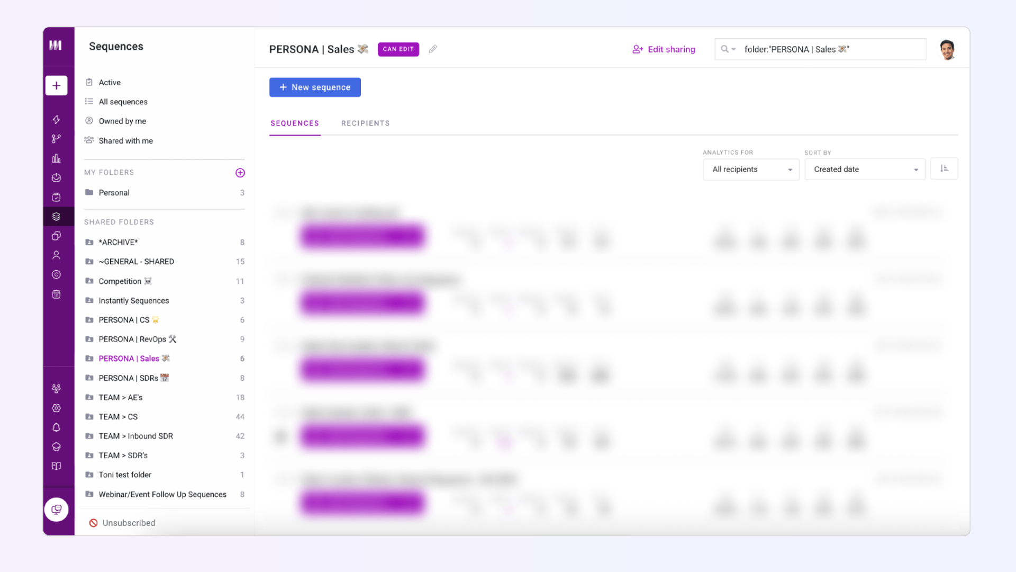Open the Analytics For recipients dropdown

click(x=750, y=169)
